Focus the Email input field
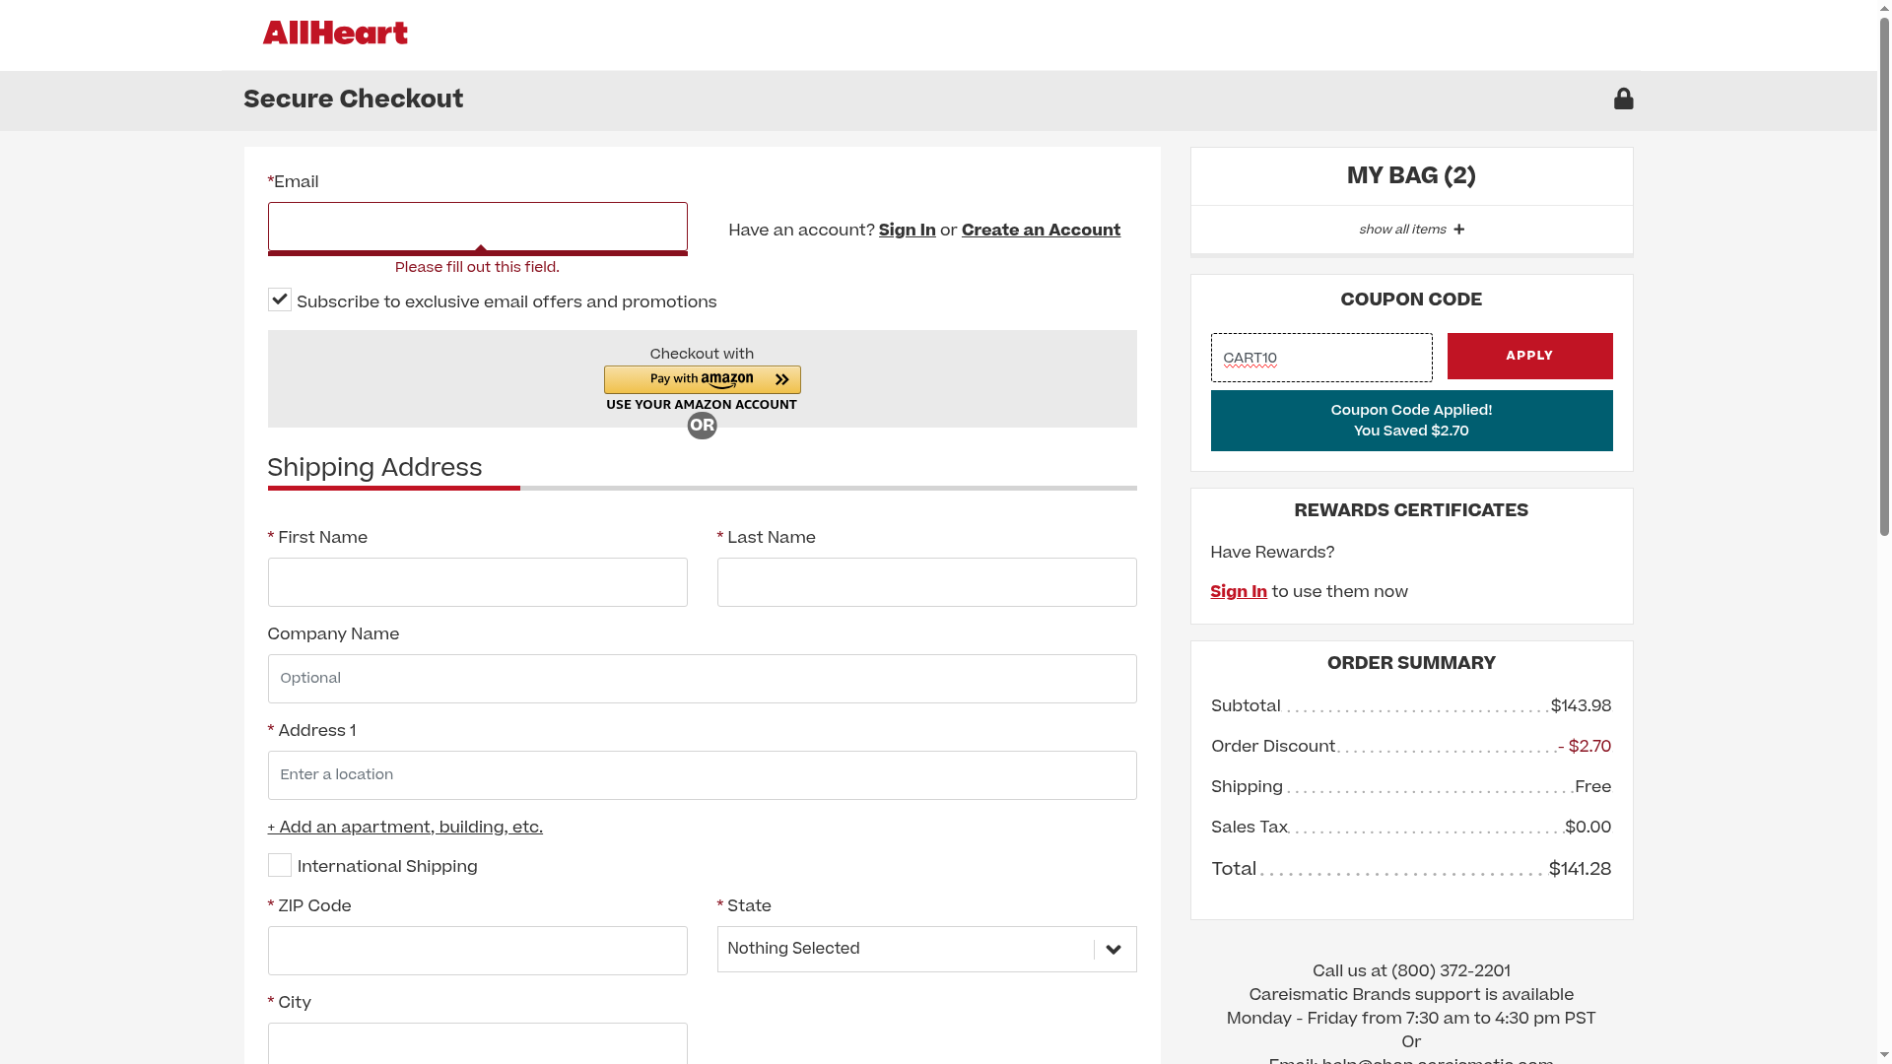Screen dimensions: 1892x1064 [x=477, y=227]
